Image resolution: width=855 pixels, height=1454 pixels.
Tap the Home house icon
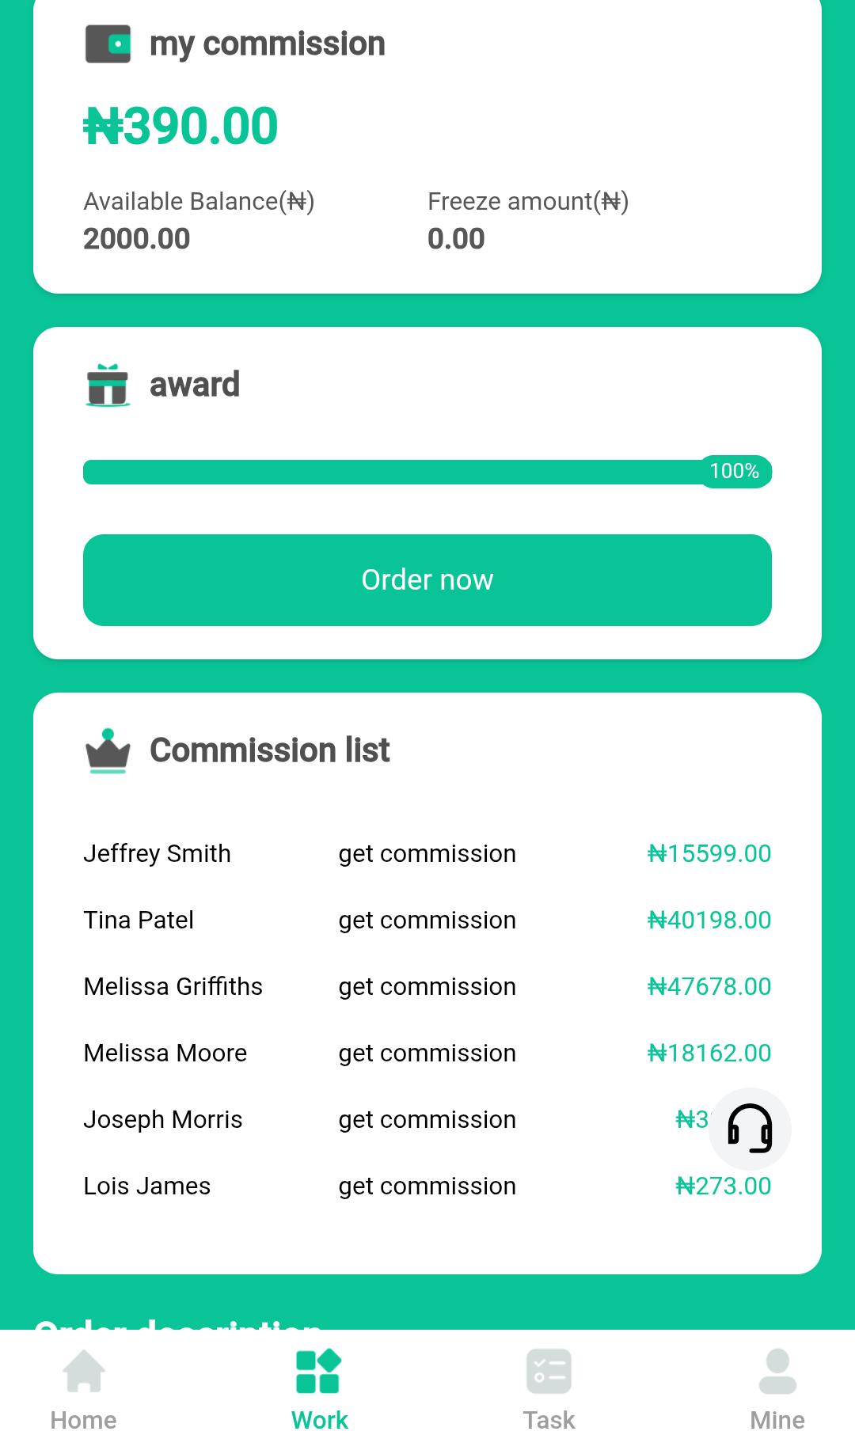[x=84, y=1371]
